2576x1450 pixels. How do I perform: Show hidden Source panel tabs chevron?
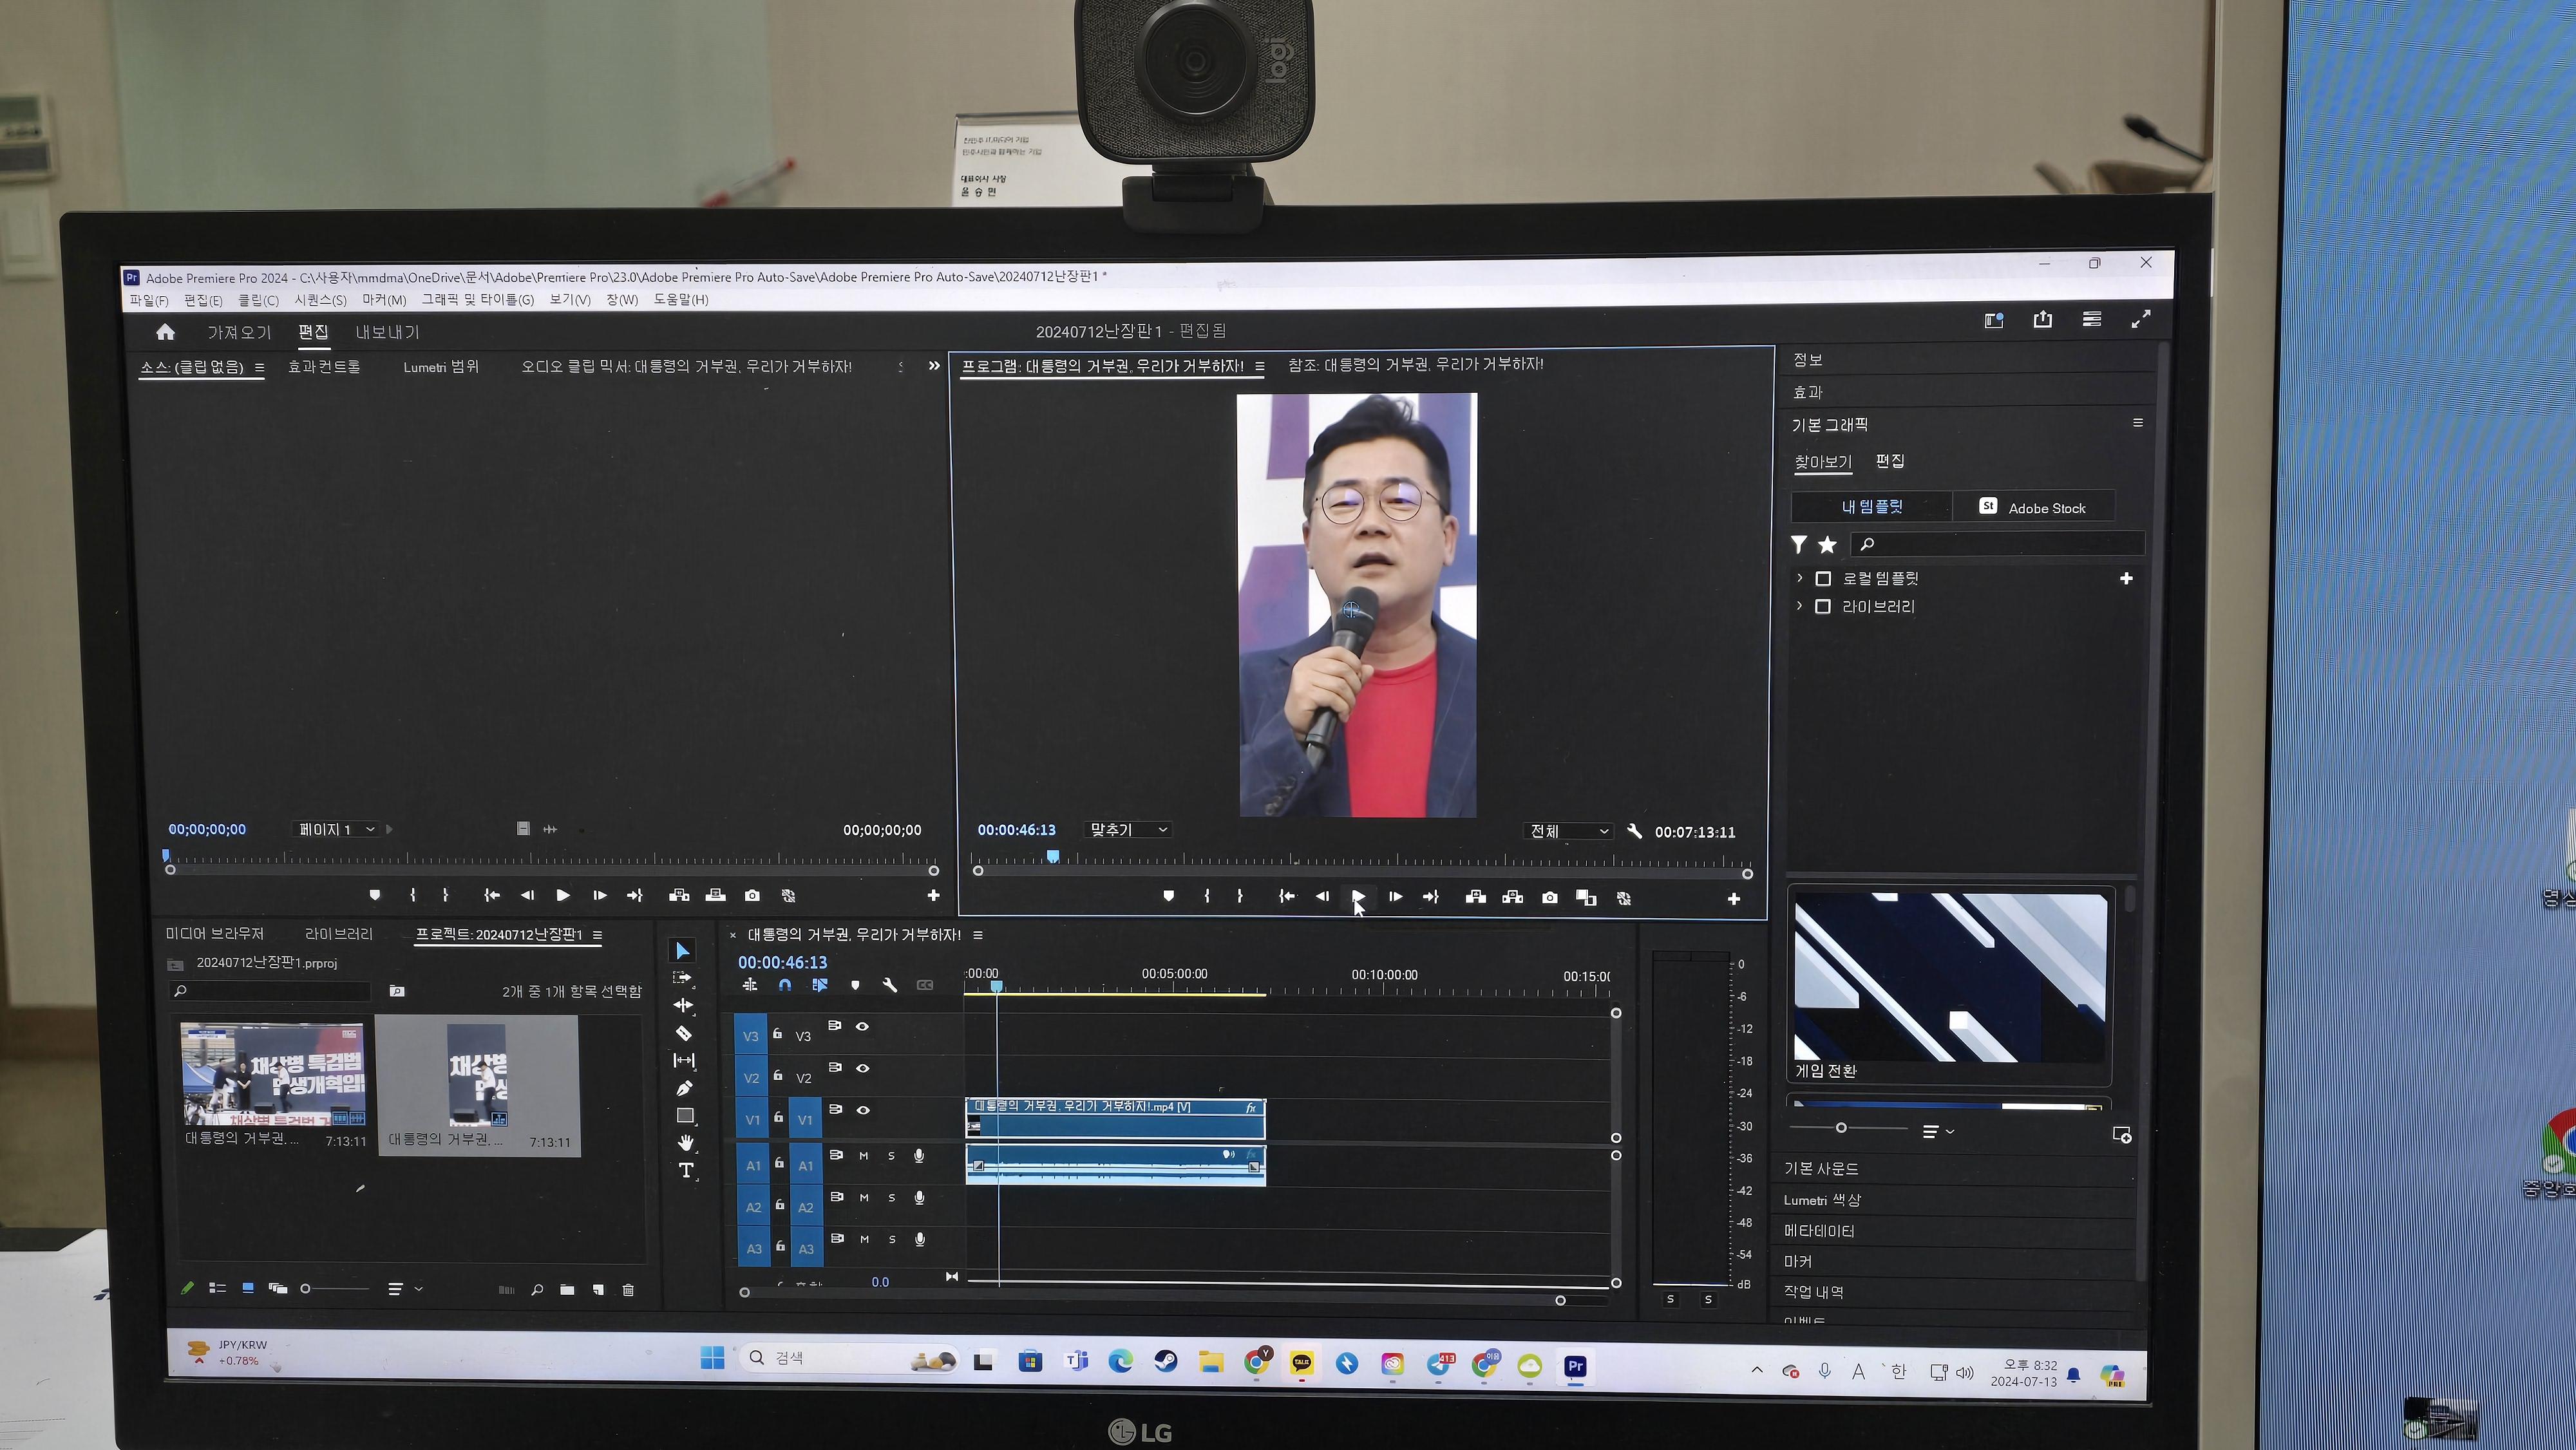pos(934,366)
